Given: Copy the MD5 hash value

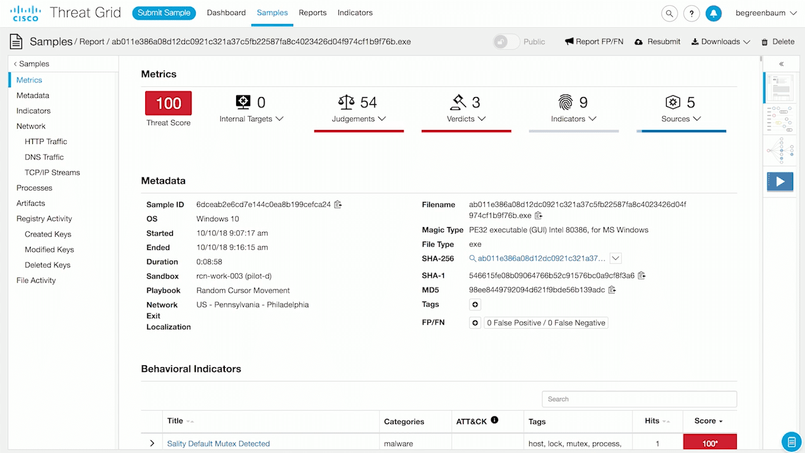Looking at the screenshot, I should click(x=612, y=290).
